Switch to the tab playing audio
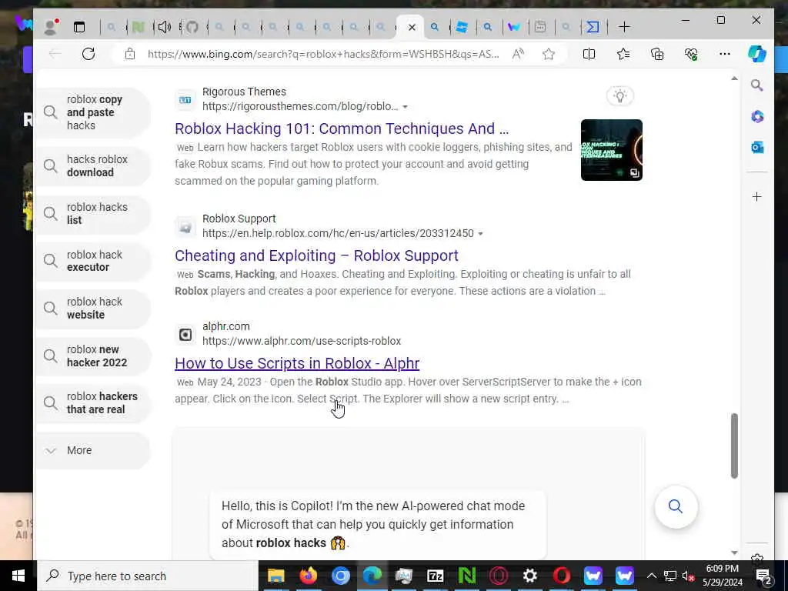 coord(165,27)
